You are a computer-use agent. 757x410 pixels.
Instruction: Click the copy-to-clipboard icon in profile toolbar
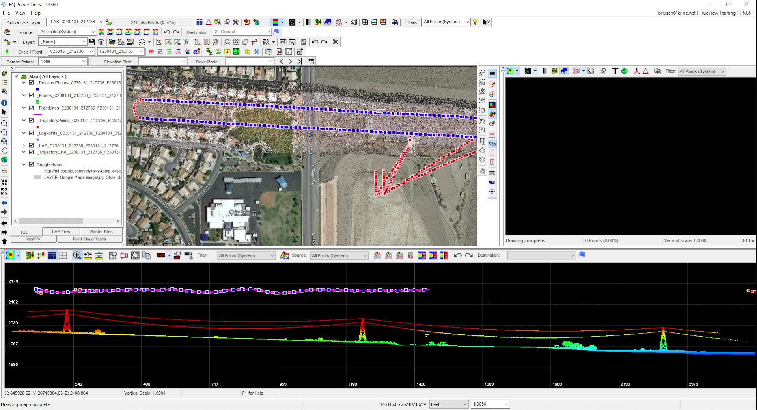[x=146, y=255]
